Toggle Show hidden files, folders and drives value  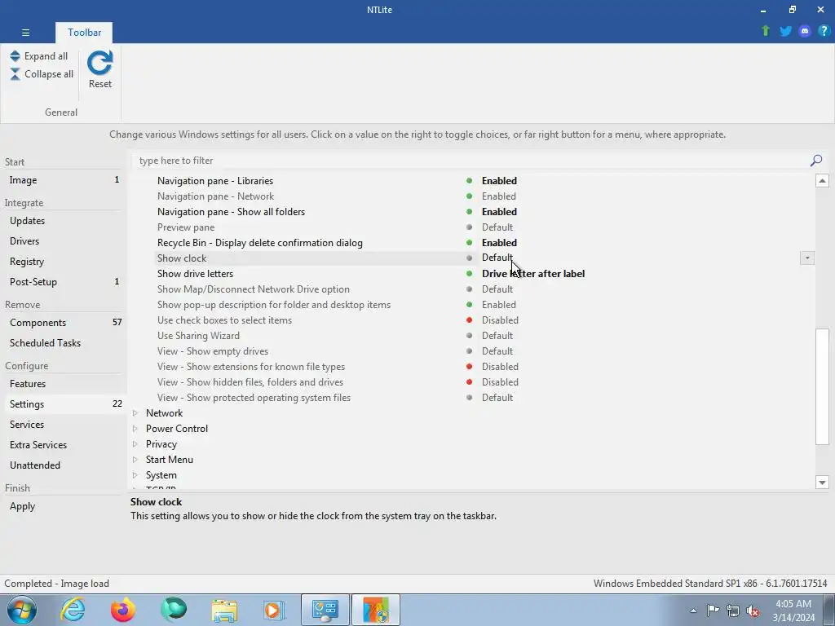500,382
